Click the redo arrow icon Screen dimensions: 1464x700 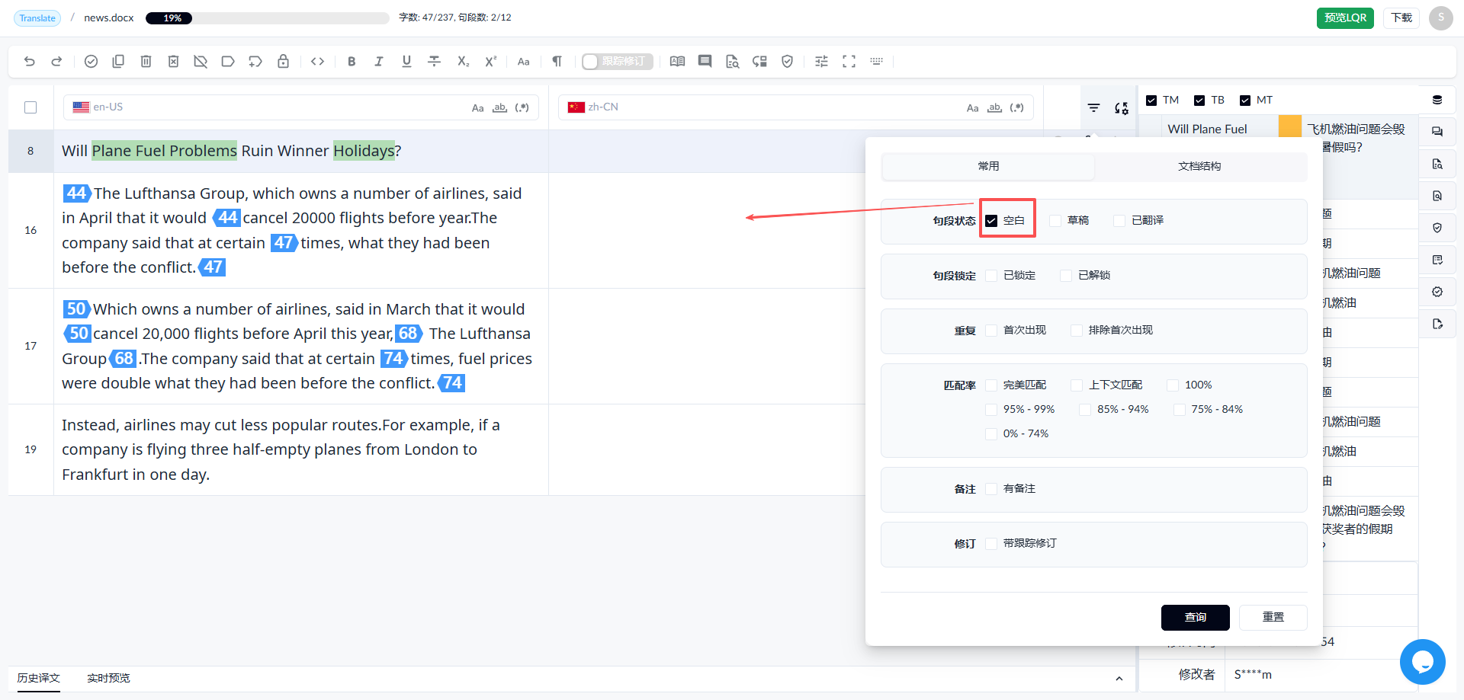click(x=56, y=62)
